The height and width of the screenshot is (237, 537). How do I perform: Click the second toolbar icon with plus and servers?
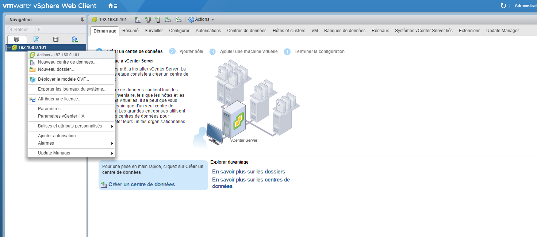click(147, 19)
